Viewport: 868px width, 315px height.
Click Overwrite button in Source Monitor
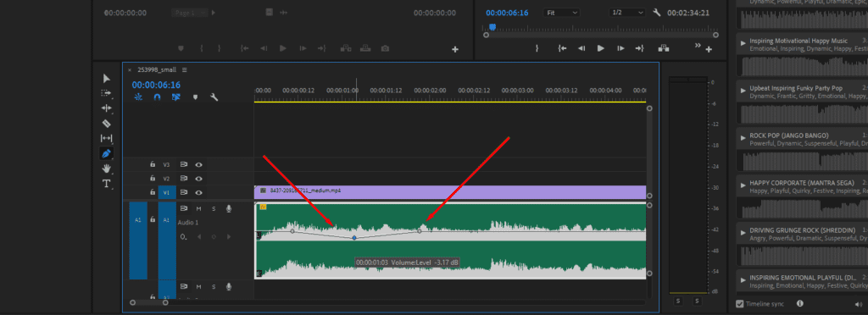pos(365,48)
